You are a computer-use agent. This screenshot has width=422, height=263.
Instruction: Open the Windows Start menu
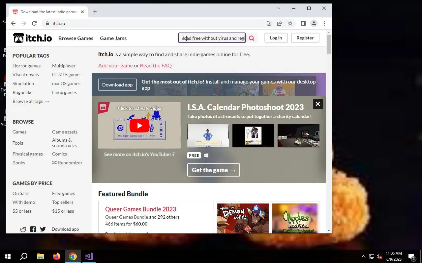pyautogui.click(x=8, y=256)
